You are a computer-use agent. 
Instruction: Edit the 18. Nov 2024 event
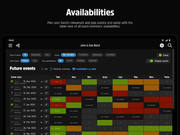(x=46, y=82)
